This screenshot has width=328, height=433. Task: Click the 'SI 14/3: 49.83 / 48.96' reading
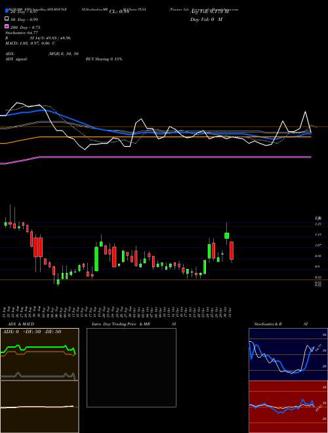pyautogui.click(x=51, y=38)
